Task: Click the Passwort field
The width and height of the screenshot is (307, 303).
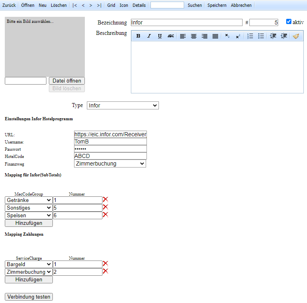Action: pyautogui.click(x=110, y=149)
